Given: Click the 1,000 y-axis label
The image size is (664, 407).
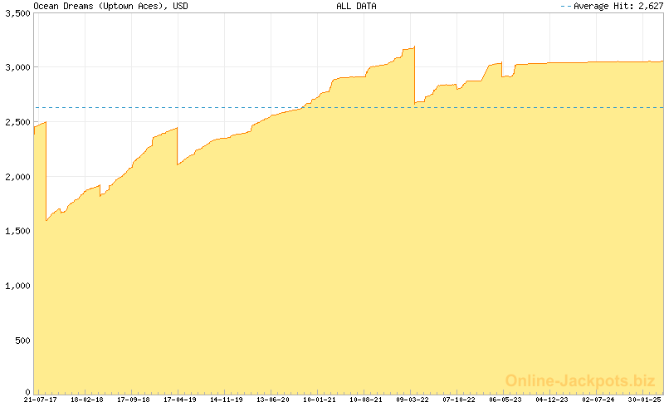Looking at the screenshot, I should coord(17,285).
